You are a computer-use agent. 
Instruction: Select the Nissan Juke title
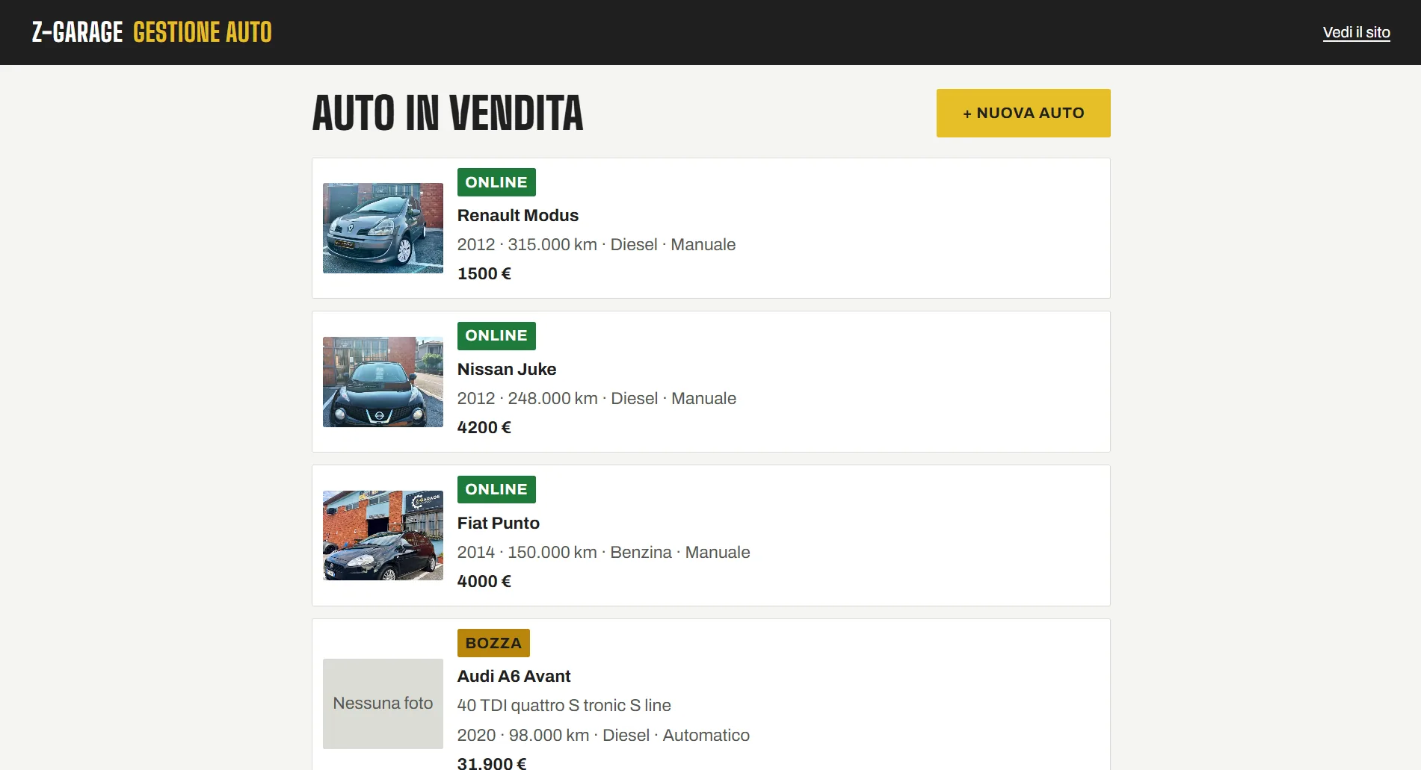tap(507, 369)
